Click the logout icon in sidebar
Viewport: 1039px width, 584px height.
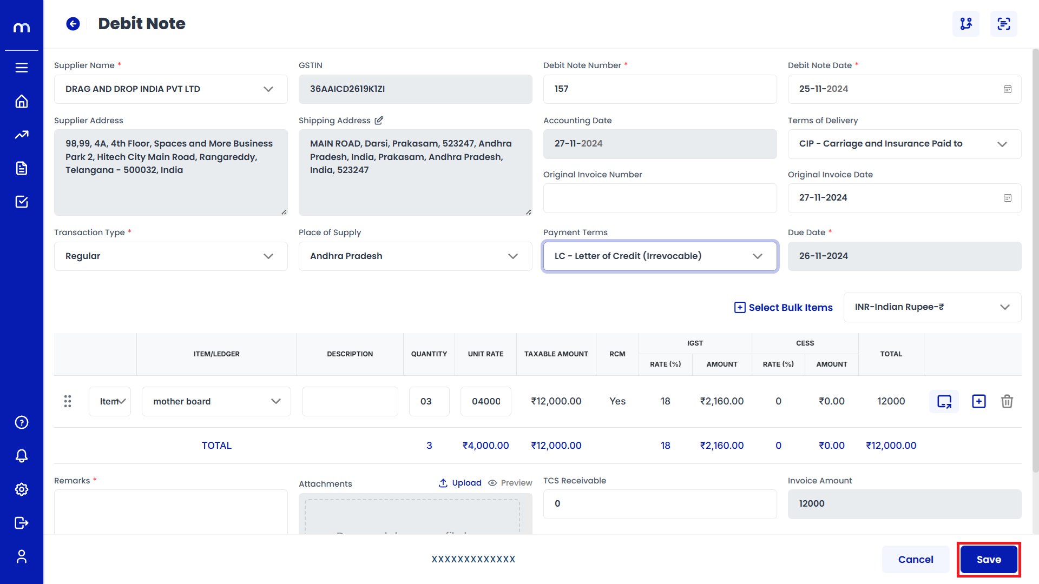point(22,523)
